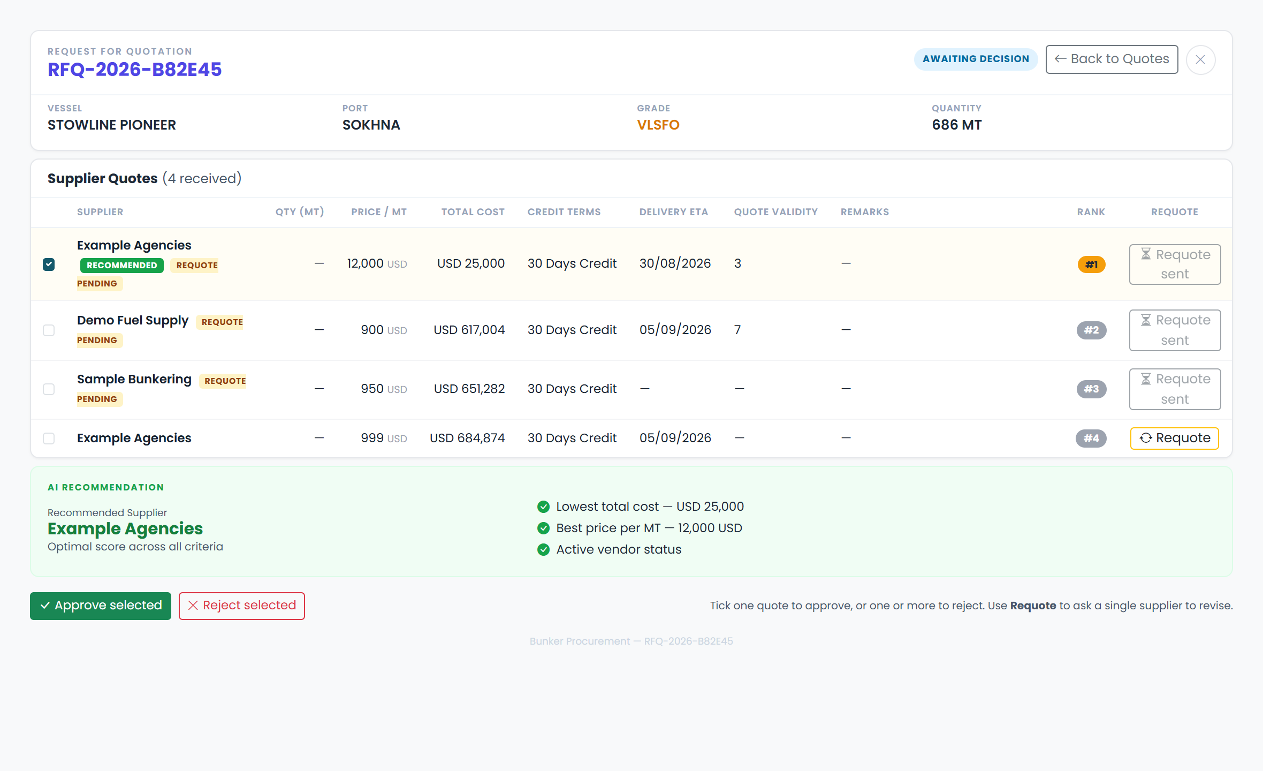Approve the selected quote
The height and width of the screenshot is (771, 1263).
point(101,606)
